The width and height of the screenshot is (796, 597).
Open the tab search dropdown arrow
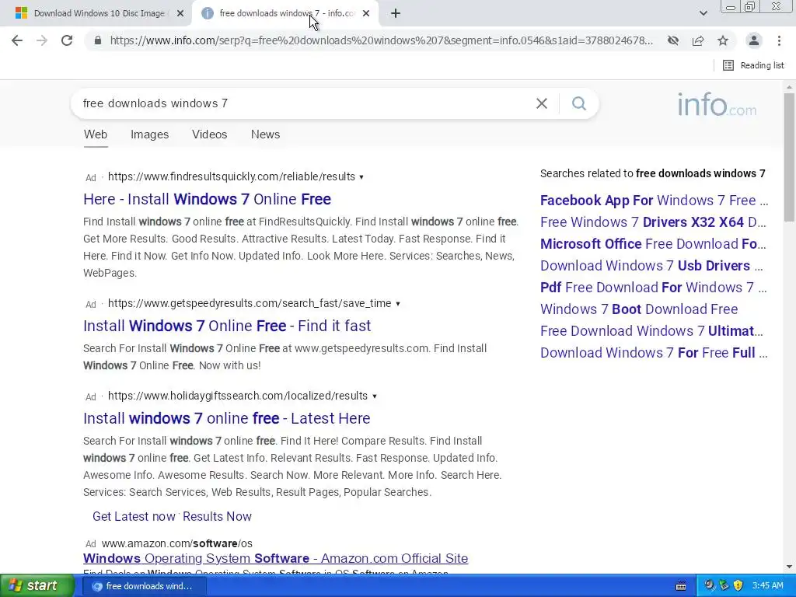[x=703, y=14]
